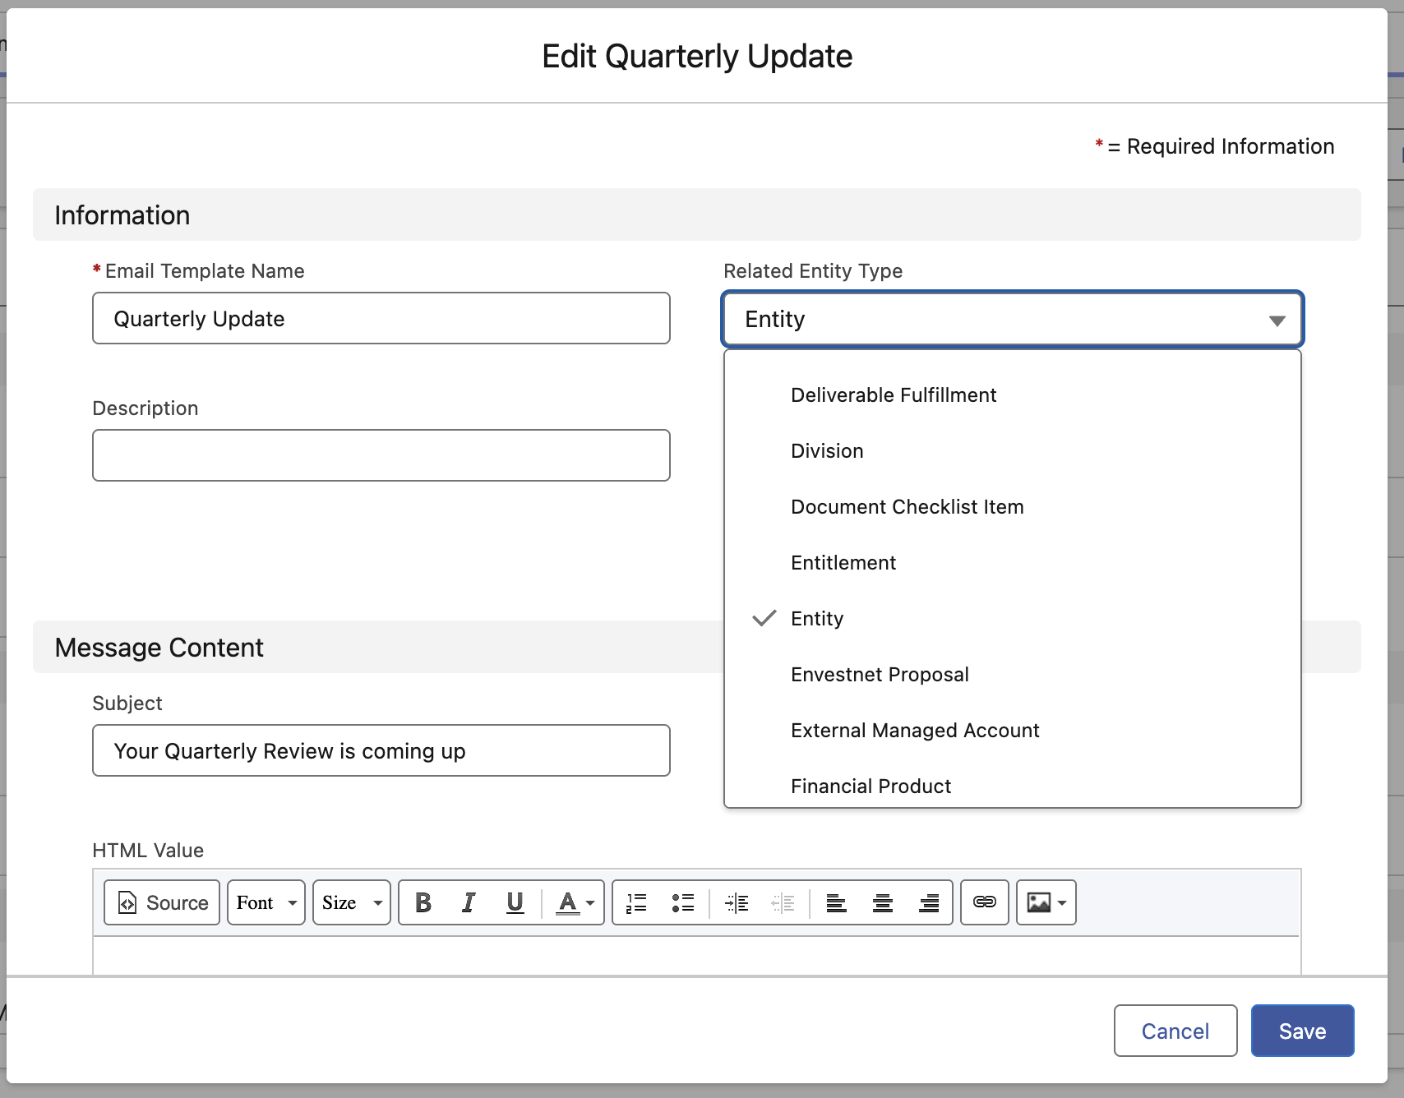Toggle italic formatting in the editor toolbar
Viewport: 1404px width, 1098px height.
pyautogui.click(x=469, y=902)
